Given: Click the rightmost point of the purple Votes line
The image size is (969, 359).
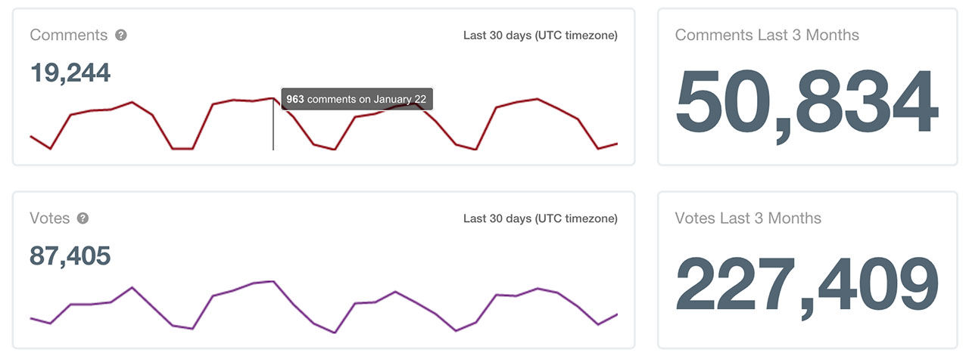Looking at the screenshot, I should coord(617,314).
